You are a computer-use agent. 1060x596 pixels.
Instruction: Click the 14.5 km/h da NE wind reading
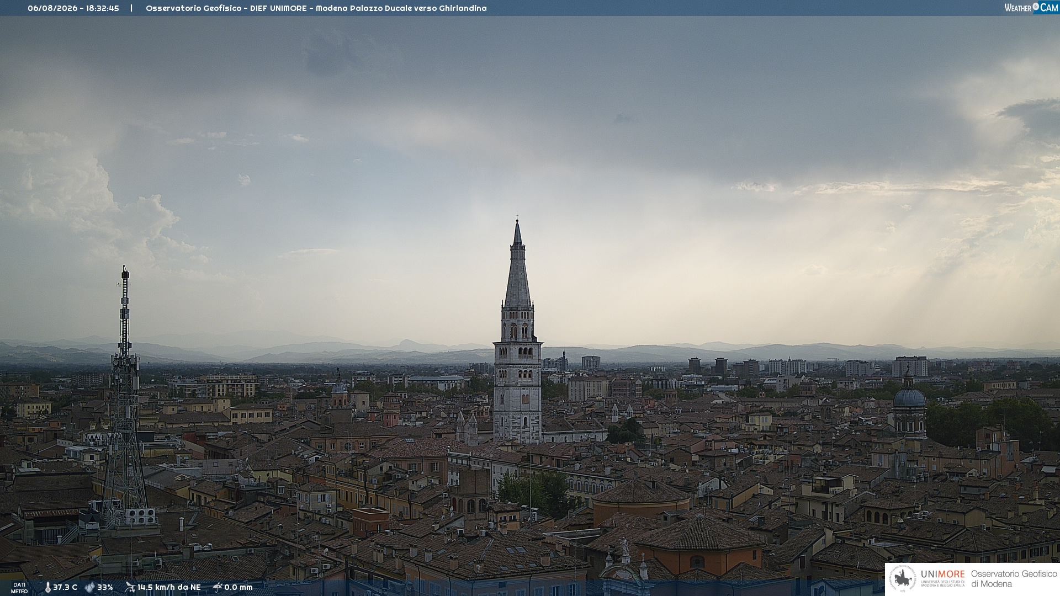coord(169,587)
